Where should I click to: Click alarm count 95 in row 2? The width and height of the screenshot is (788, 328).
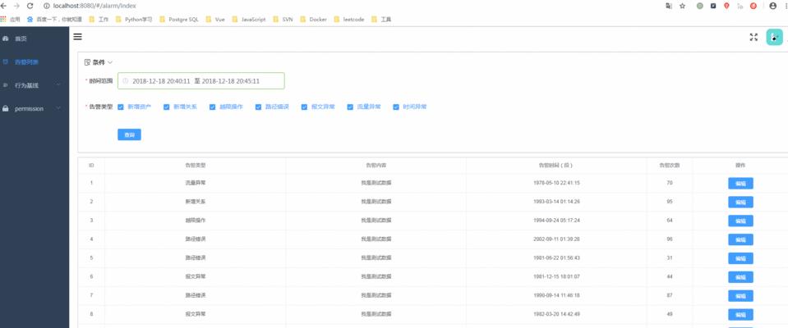[670, 202]
